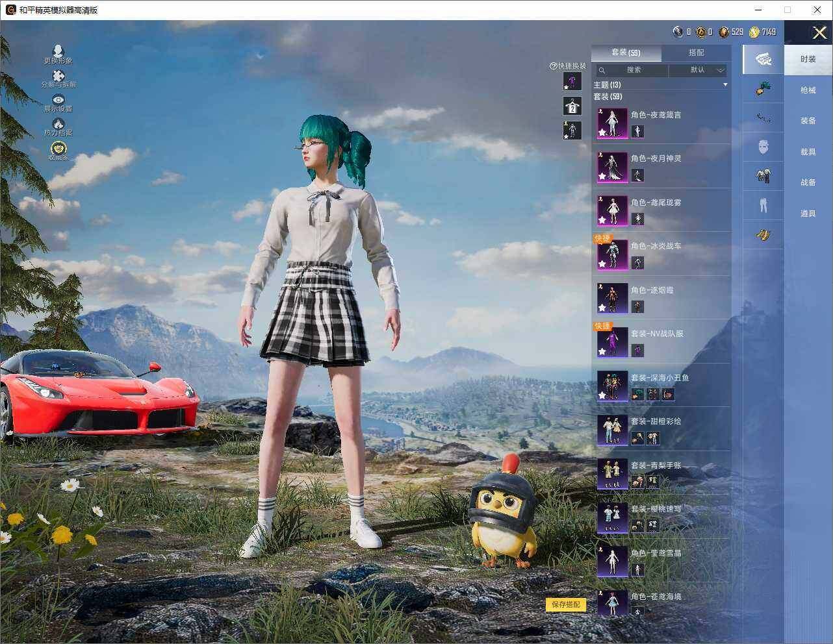
Task: Open the 战备 tab
Action: [808, 182]
